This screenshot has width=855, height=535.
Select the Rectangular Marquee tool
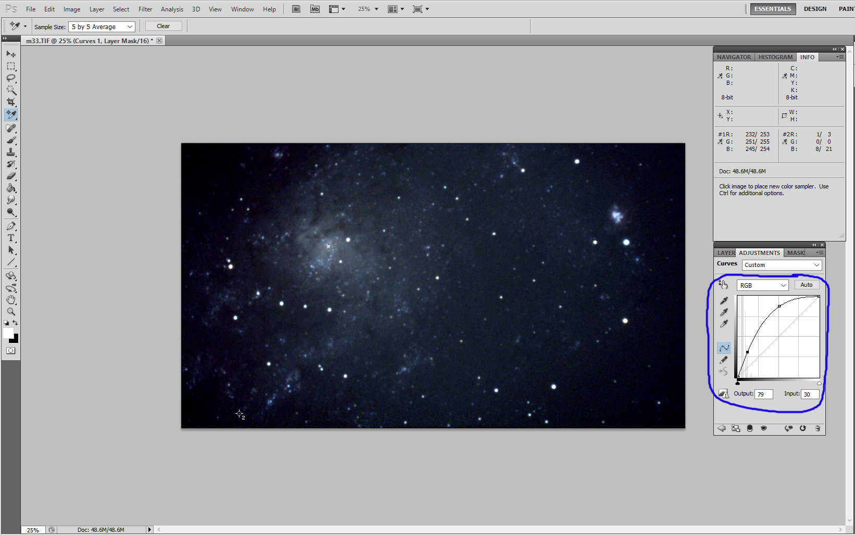(11, 66)
